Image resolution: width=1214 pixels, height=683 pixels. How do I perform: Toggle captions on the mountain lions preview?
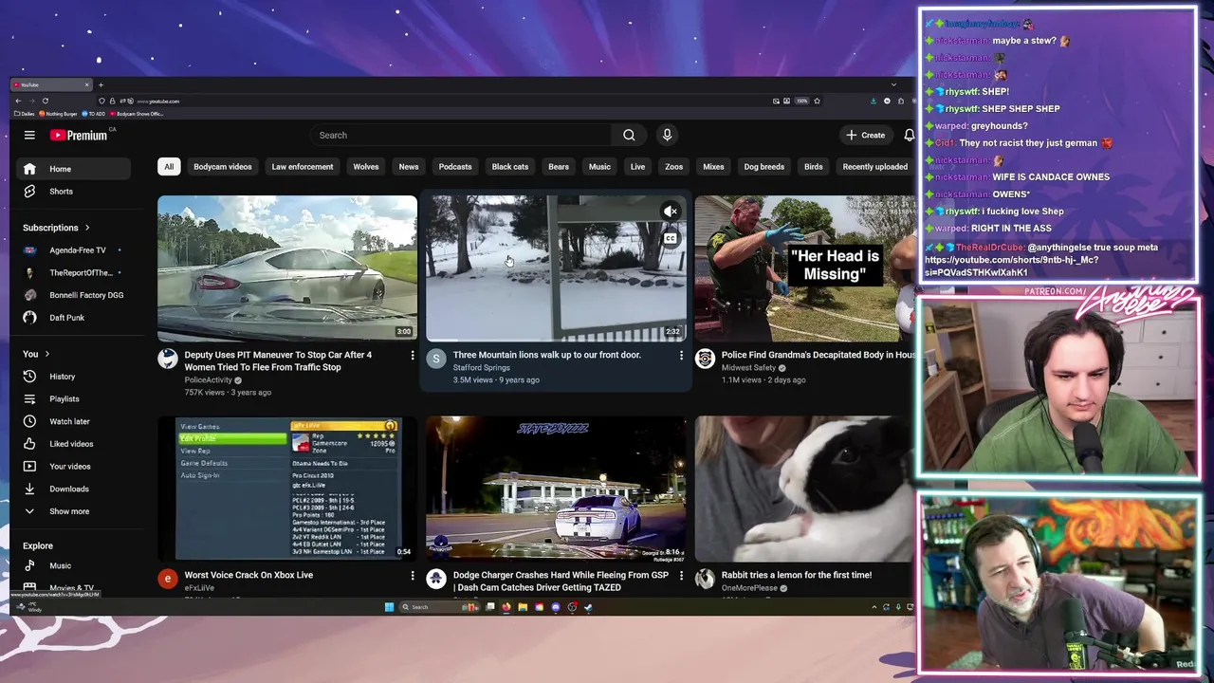click(671, 238)
